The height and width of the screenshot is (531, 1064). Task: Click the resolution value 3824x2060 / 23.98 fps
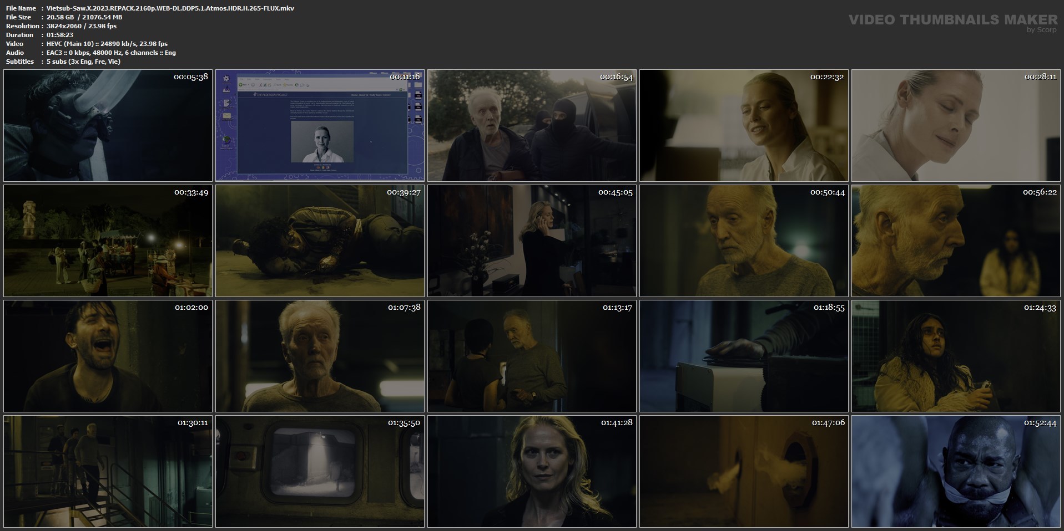82,26
